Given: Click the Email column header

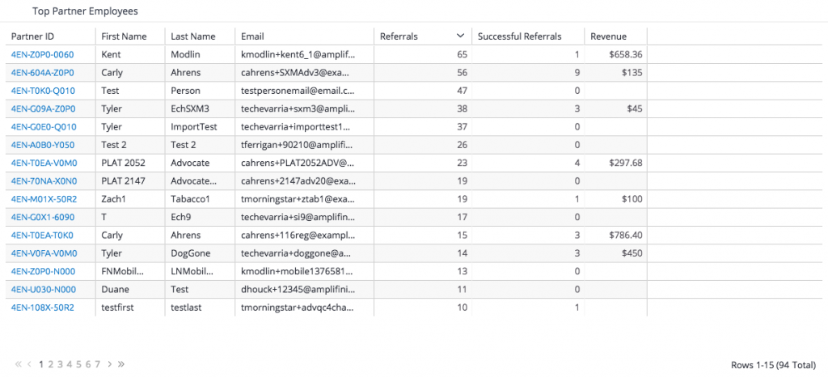Looking at the screenshot, I should pyautogui.click(x=253, y=36).
